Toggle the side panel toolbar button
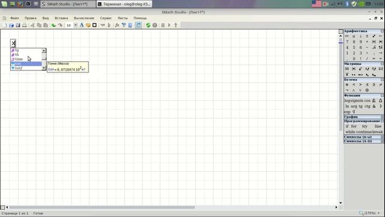 coord(138,25)
